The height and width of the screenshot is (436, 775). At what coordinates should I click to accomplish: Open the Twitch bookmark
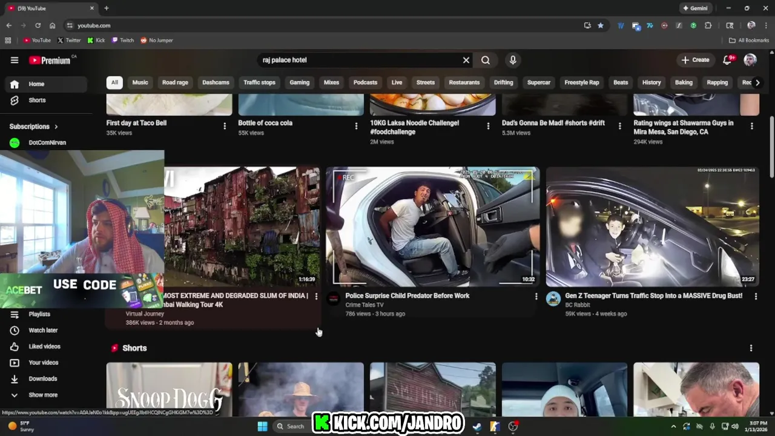tap(123, 40)
